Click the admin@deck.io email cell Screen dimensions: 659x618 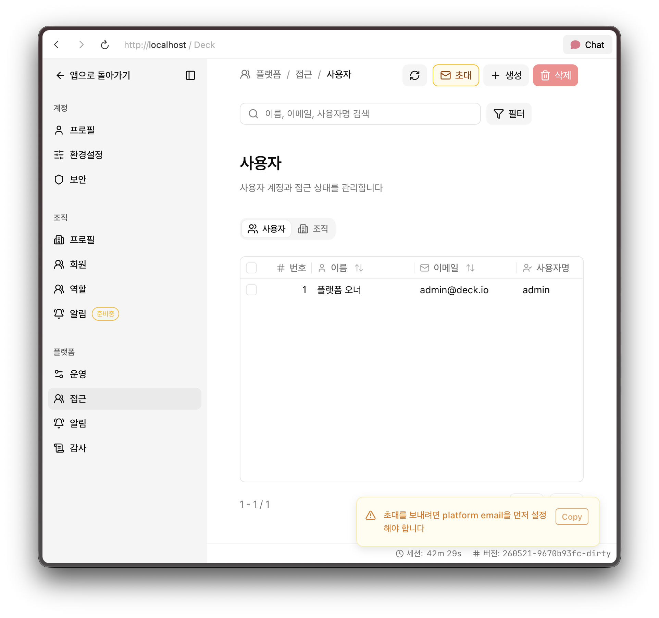[454, 290]
